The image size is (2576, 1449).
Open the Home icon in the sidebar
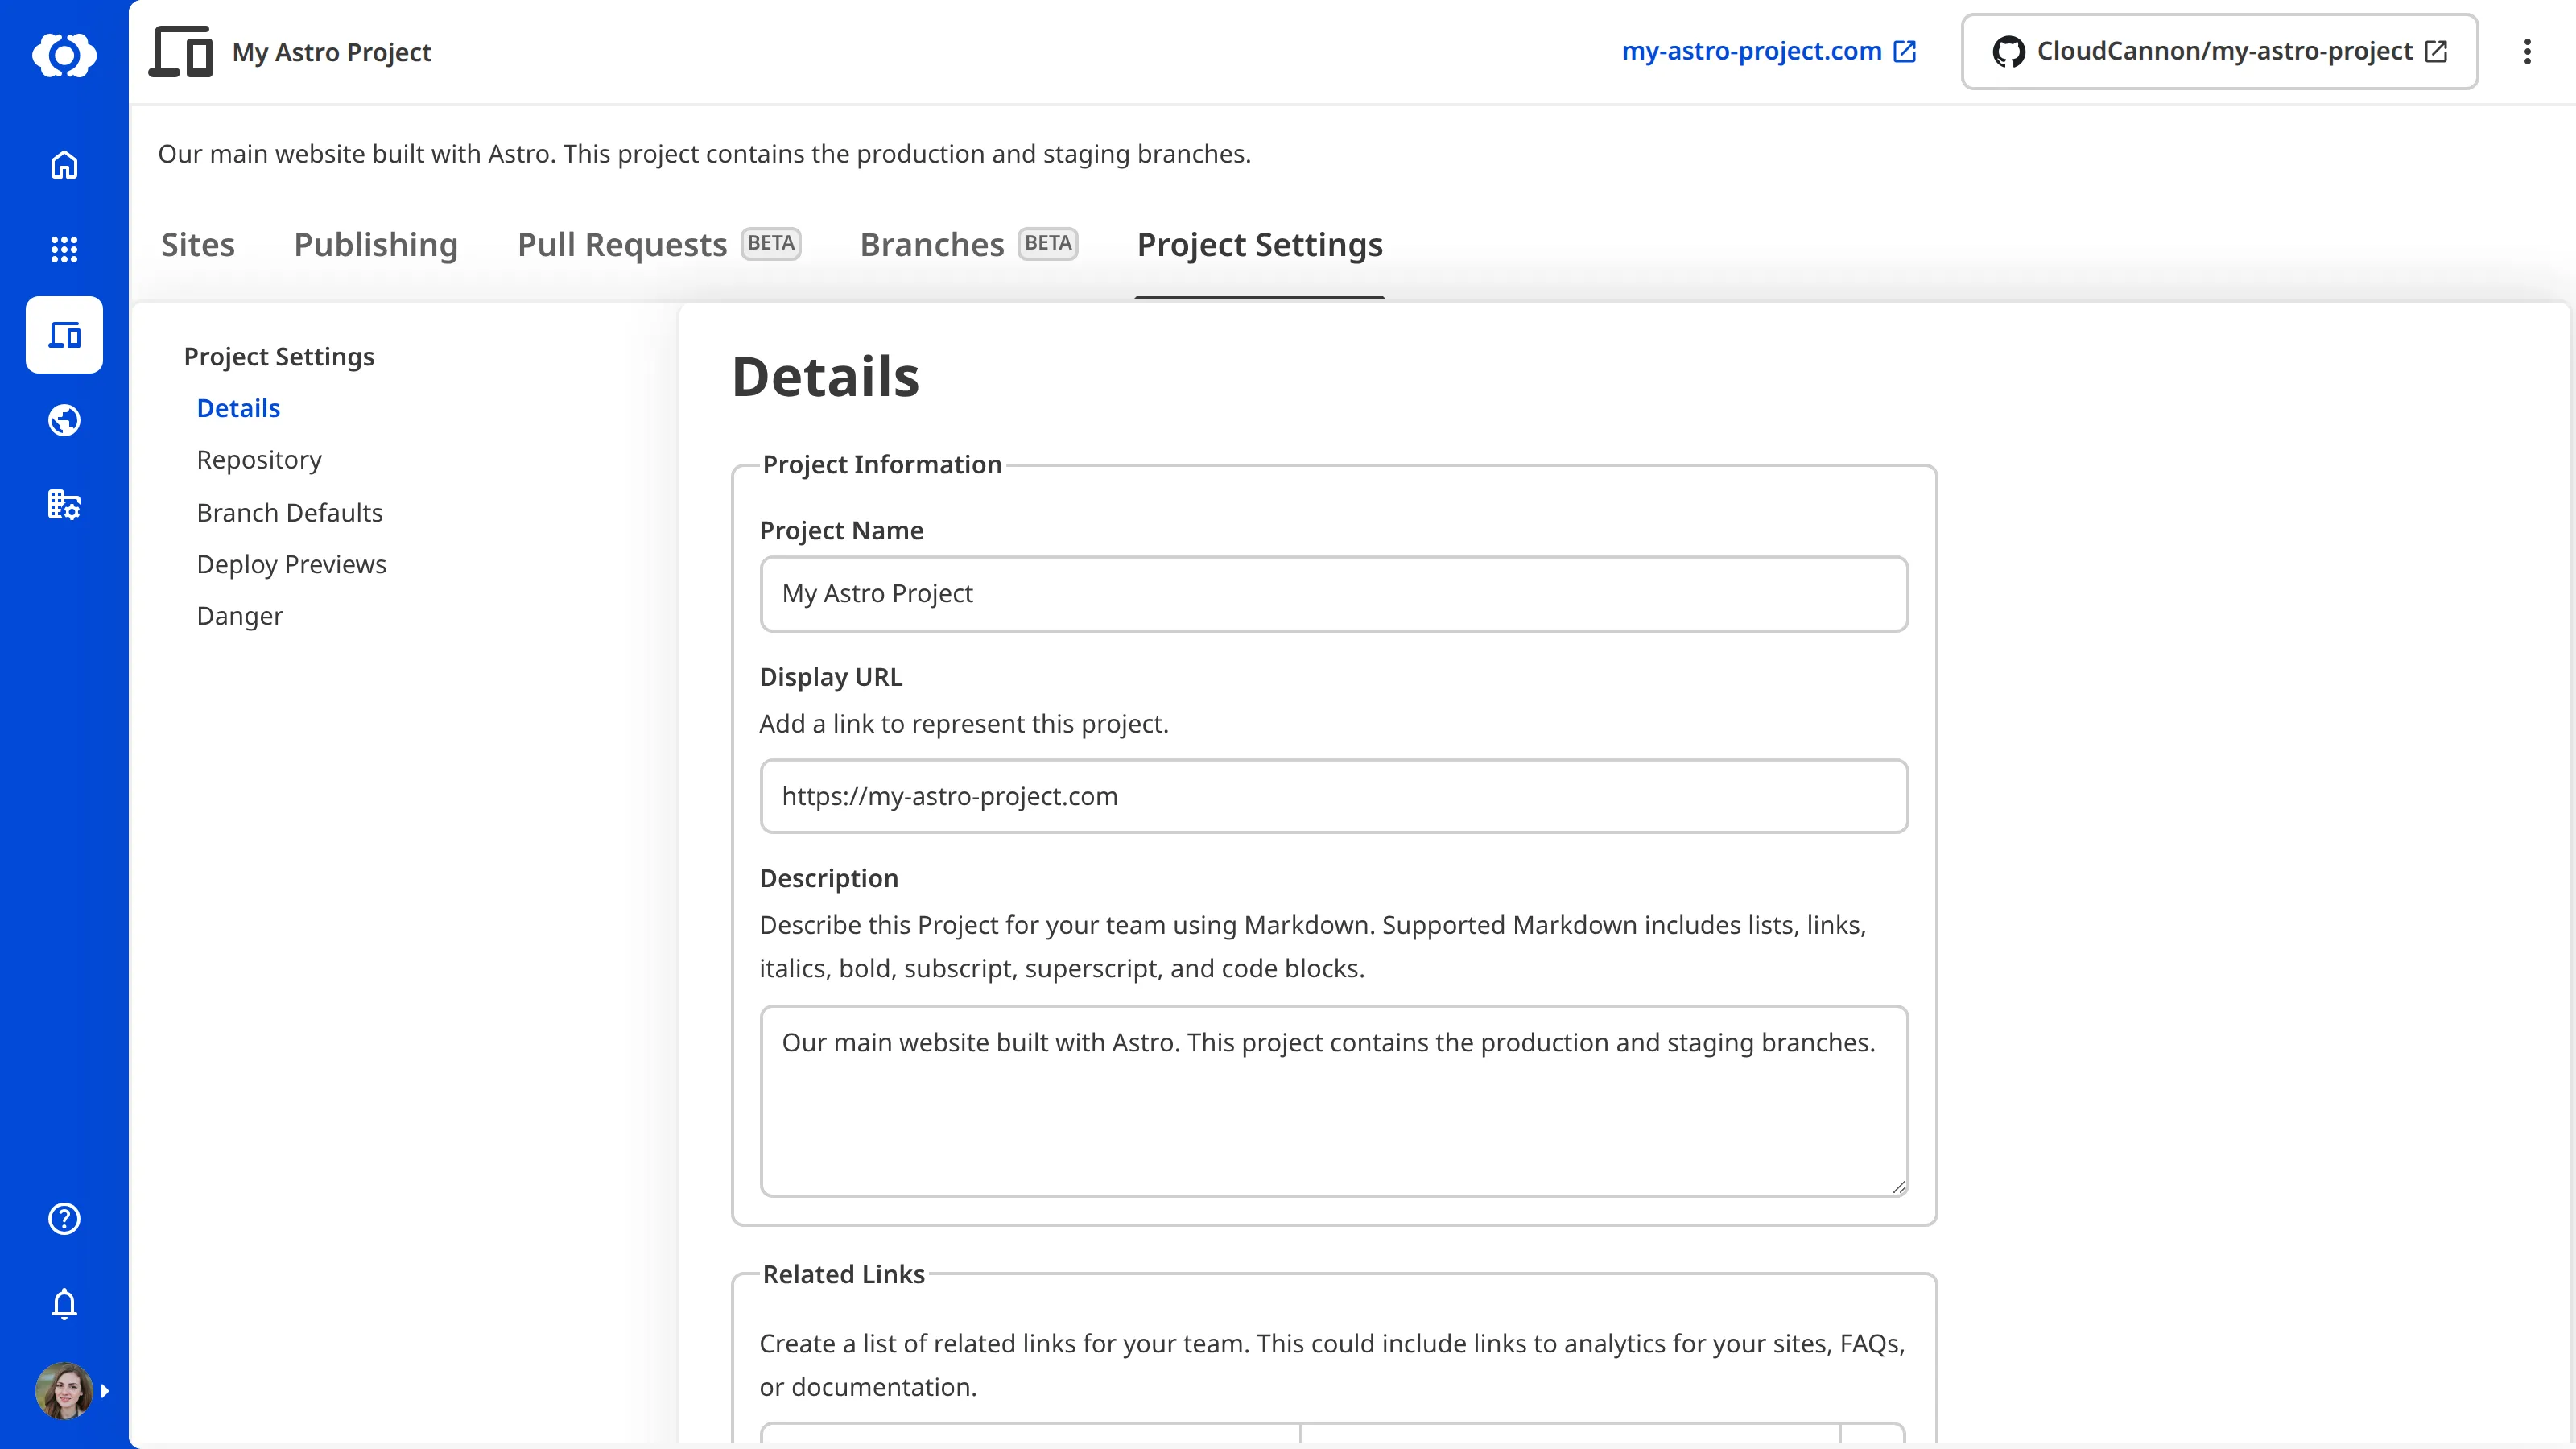(64, 164)
